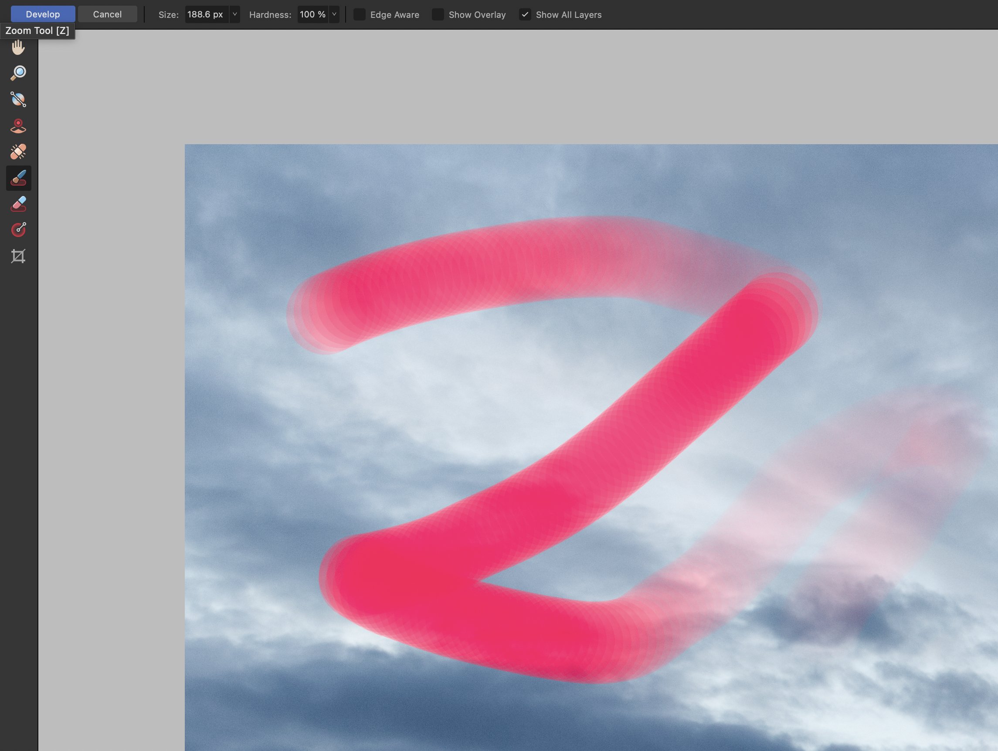This screenshot has height=751, width=998.
Task: Enable the Show Overlay checkbox
Action: 438,14
